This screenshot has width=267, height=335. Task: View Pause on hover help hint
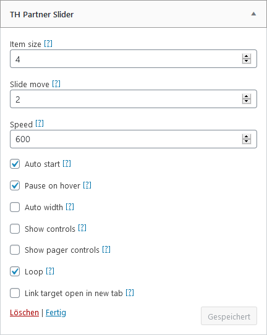pos(87,185)
